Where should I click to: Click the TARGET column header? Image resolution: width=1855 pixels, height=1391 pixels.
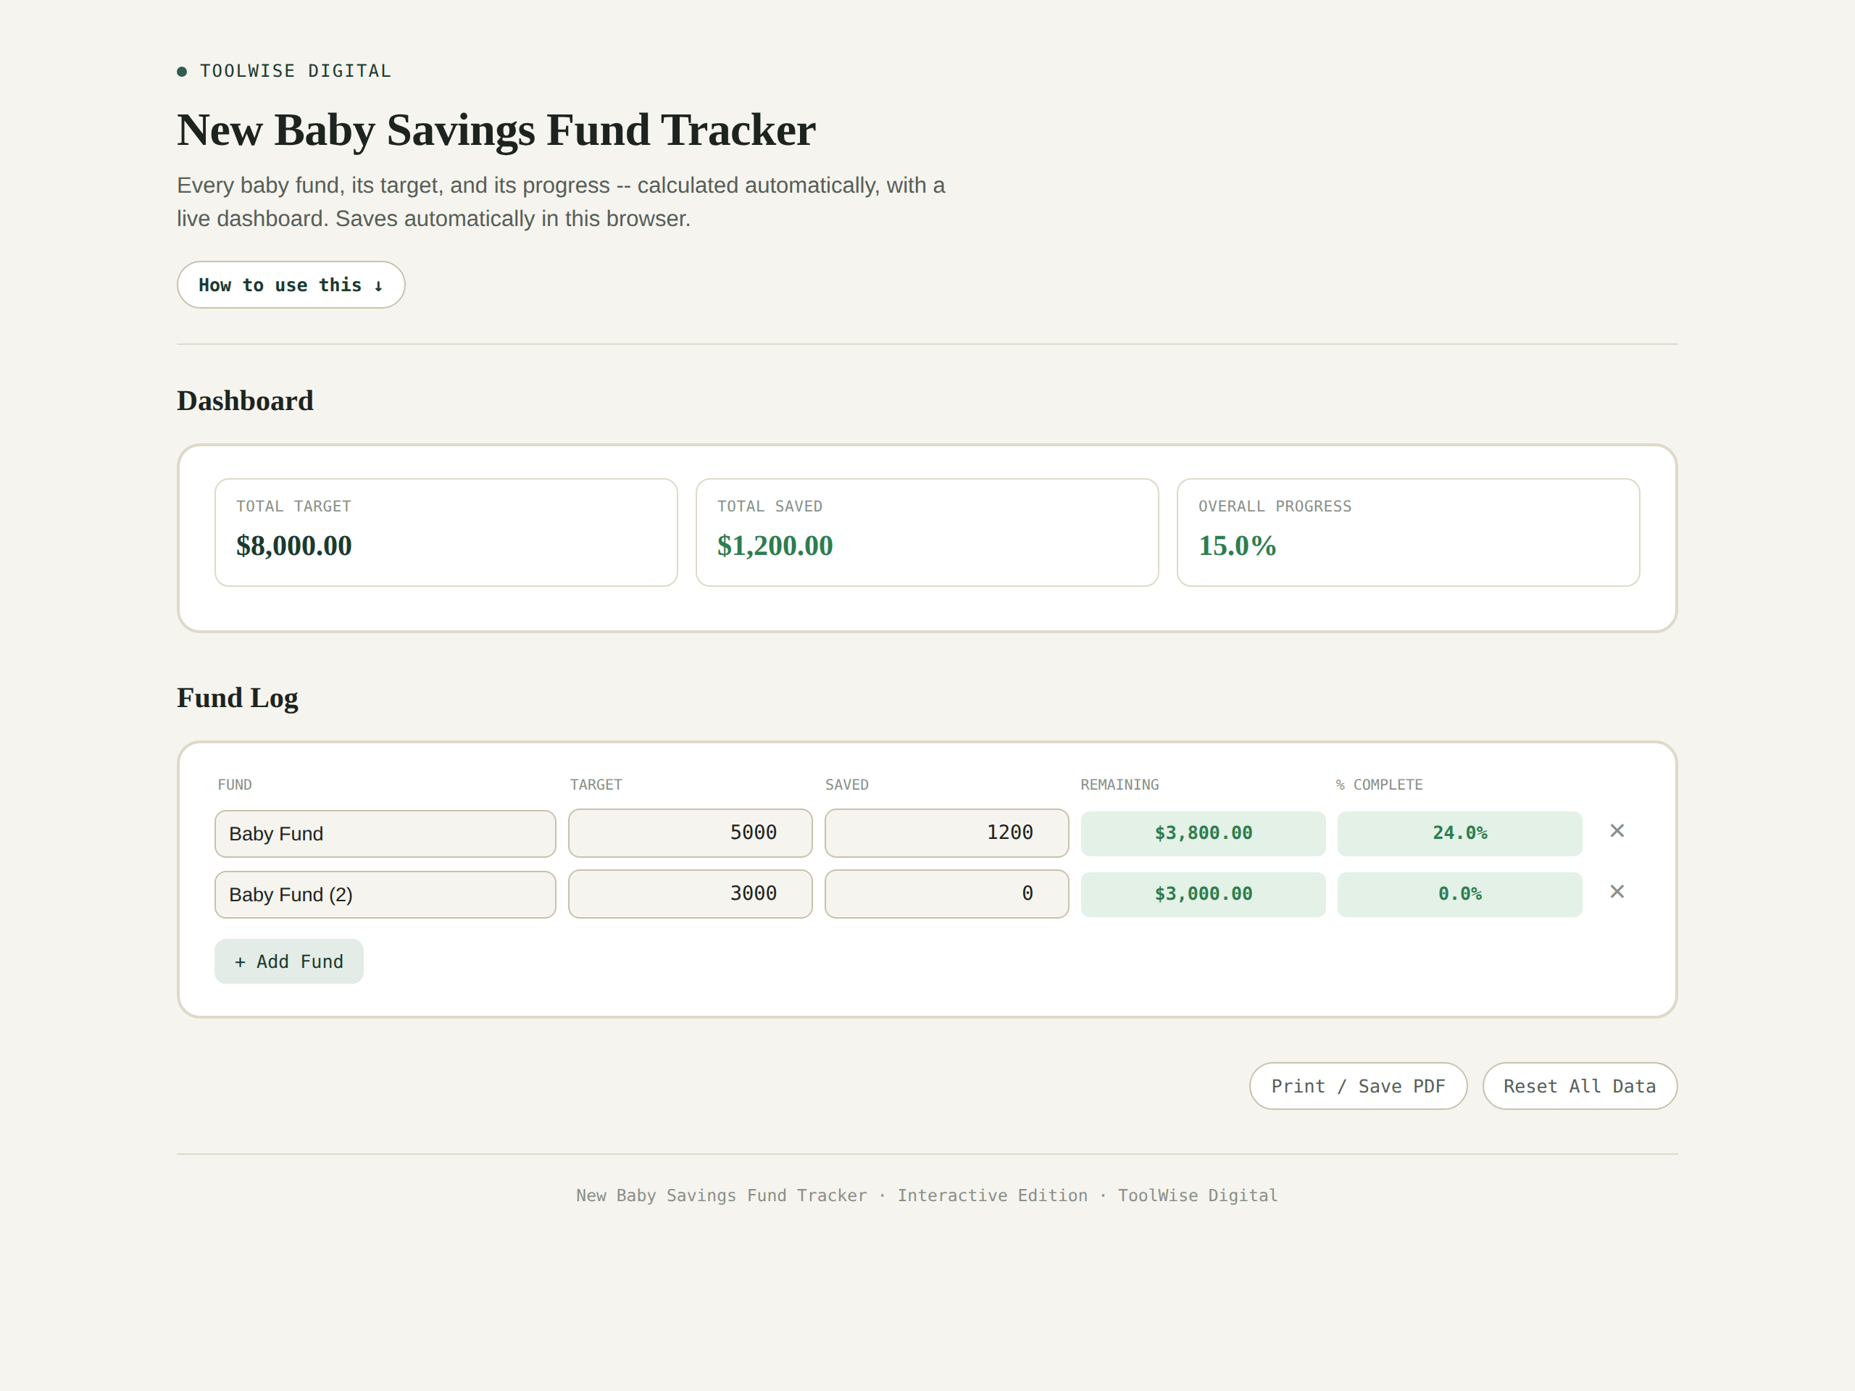click(x=596, y=785)
